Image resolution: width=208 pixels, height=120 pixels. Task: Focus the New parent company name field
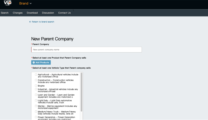(86, 49)
